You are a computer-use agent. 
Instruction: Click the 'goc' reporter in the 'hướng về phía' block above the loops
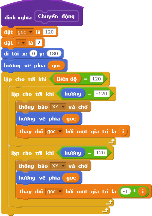(56, 66)
